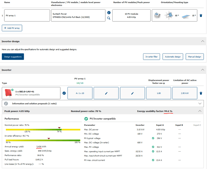Delete PV array 1 with trash icon
The width and height of the screenshot is (207, 169).
(201, 16)
